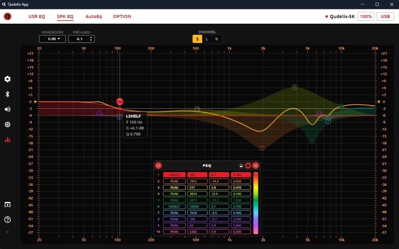Select the equalizer bars icon in sidebar
The width and height of the screenshot is (399, 249).
pos(7,140)
